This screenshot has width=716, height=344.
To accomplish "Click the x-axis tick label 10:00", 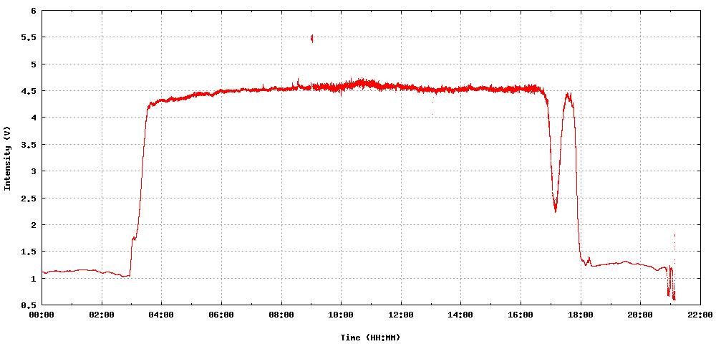I will pos(341,315).
